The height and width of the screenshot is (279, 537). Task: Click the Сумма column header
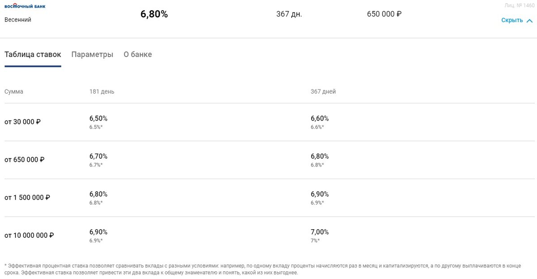click(x=14, y=91)
